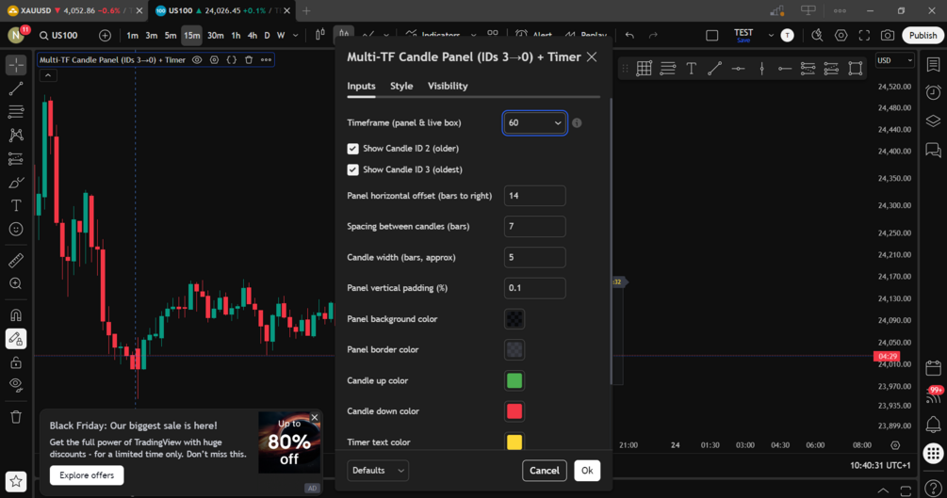This screenshot has width=947, height=498.
Task: Open the brush drawing tool
Action: (x=16, y=183)
